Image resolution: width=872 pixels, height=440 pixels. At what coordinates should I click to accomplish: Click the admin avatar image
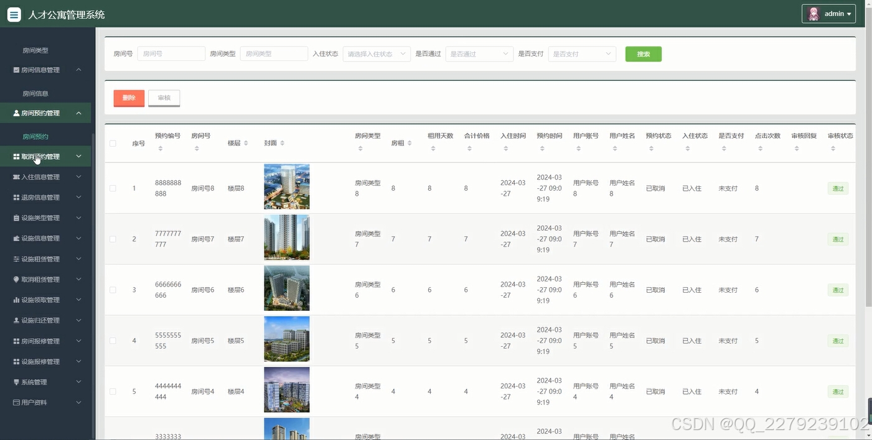coord(813,14)
